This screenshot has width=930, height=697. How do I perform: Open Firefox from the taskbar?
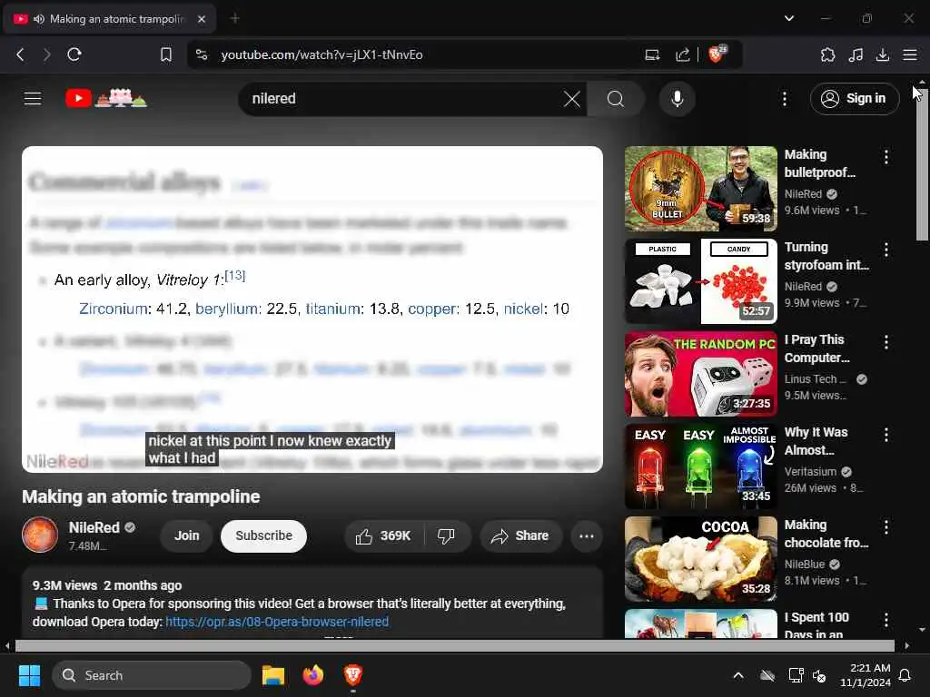click(313, 675)
